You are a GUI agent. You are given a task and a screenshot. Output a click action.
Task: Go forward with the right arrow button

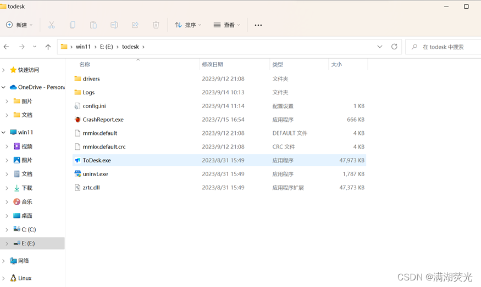click(22, 47)
